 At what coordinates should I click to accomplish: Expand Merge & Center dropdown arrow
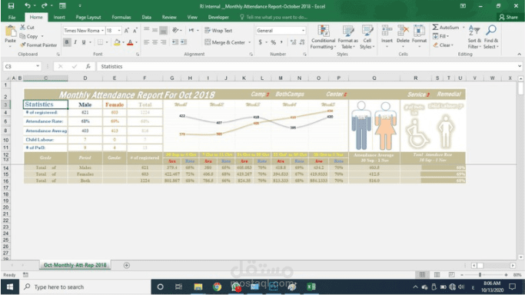click(x=250, y=42)
